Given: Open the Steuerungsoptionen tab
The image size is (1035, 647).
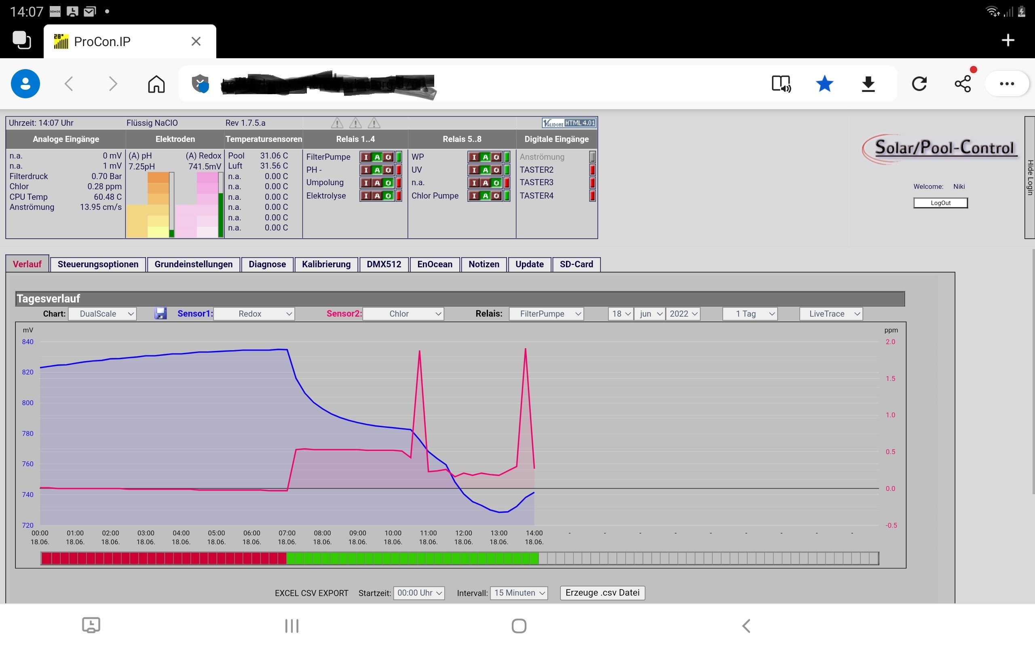Looking at the screenshot, I should [x=98, y=264].
